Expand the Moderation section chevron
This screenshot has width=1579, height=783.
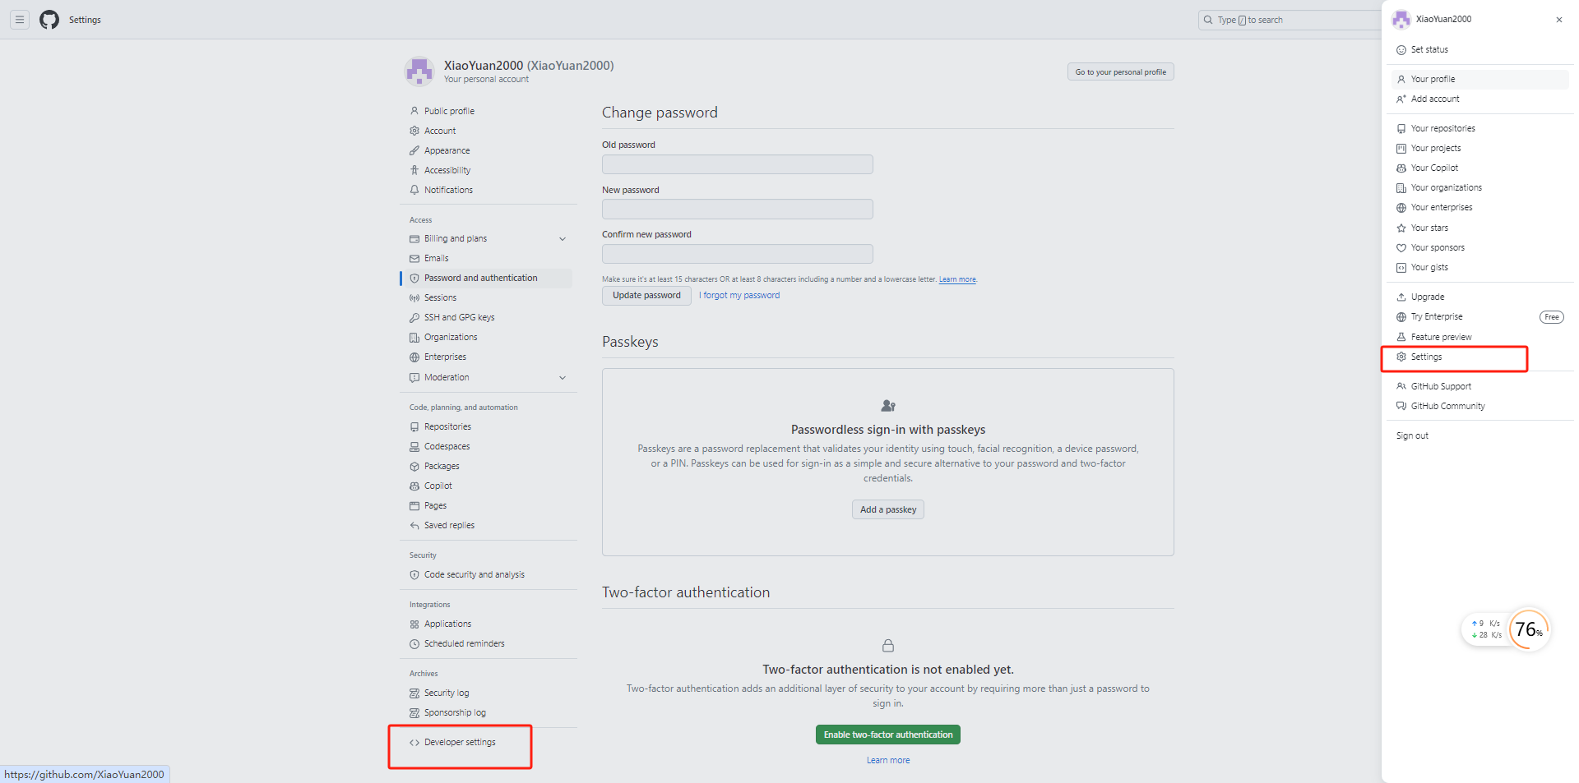tap(563, 378)
